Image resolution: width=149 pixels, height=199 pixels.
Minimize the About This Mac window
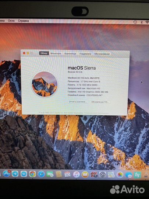click(x=28, y=53)
